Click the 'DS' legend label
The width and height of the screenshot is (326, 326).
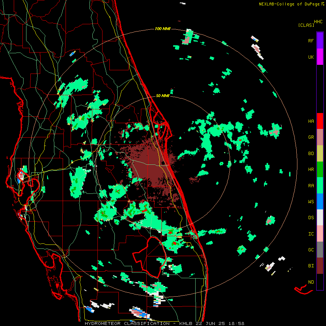click(311, 218)
